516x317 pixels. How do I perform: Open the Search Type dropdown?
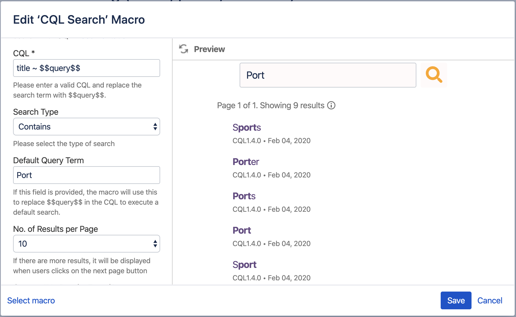86,127
